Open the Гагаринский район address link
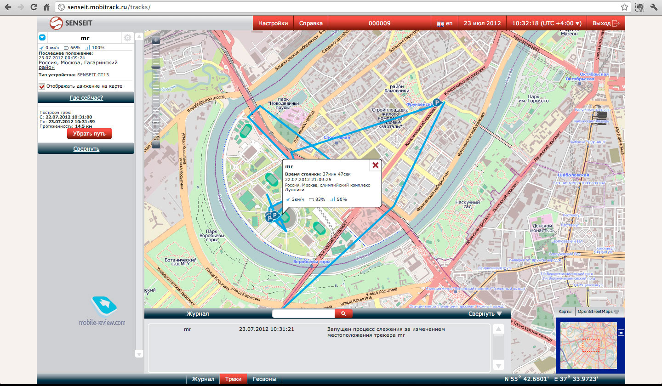The height and width of the screenshot is (386, 662). pyautogui.click(x=78, y=65)
